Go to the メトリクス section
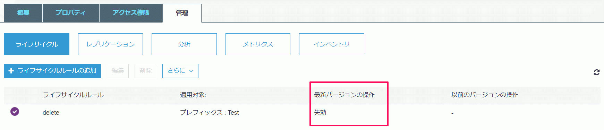This screenshot has width=604, height=130. pos(258,44)
